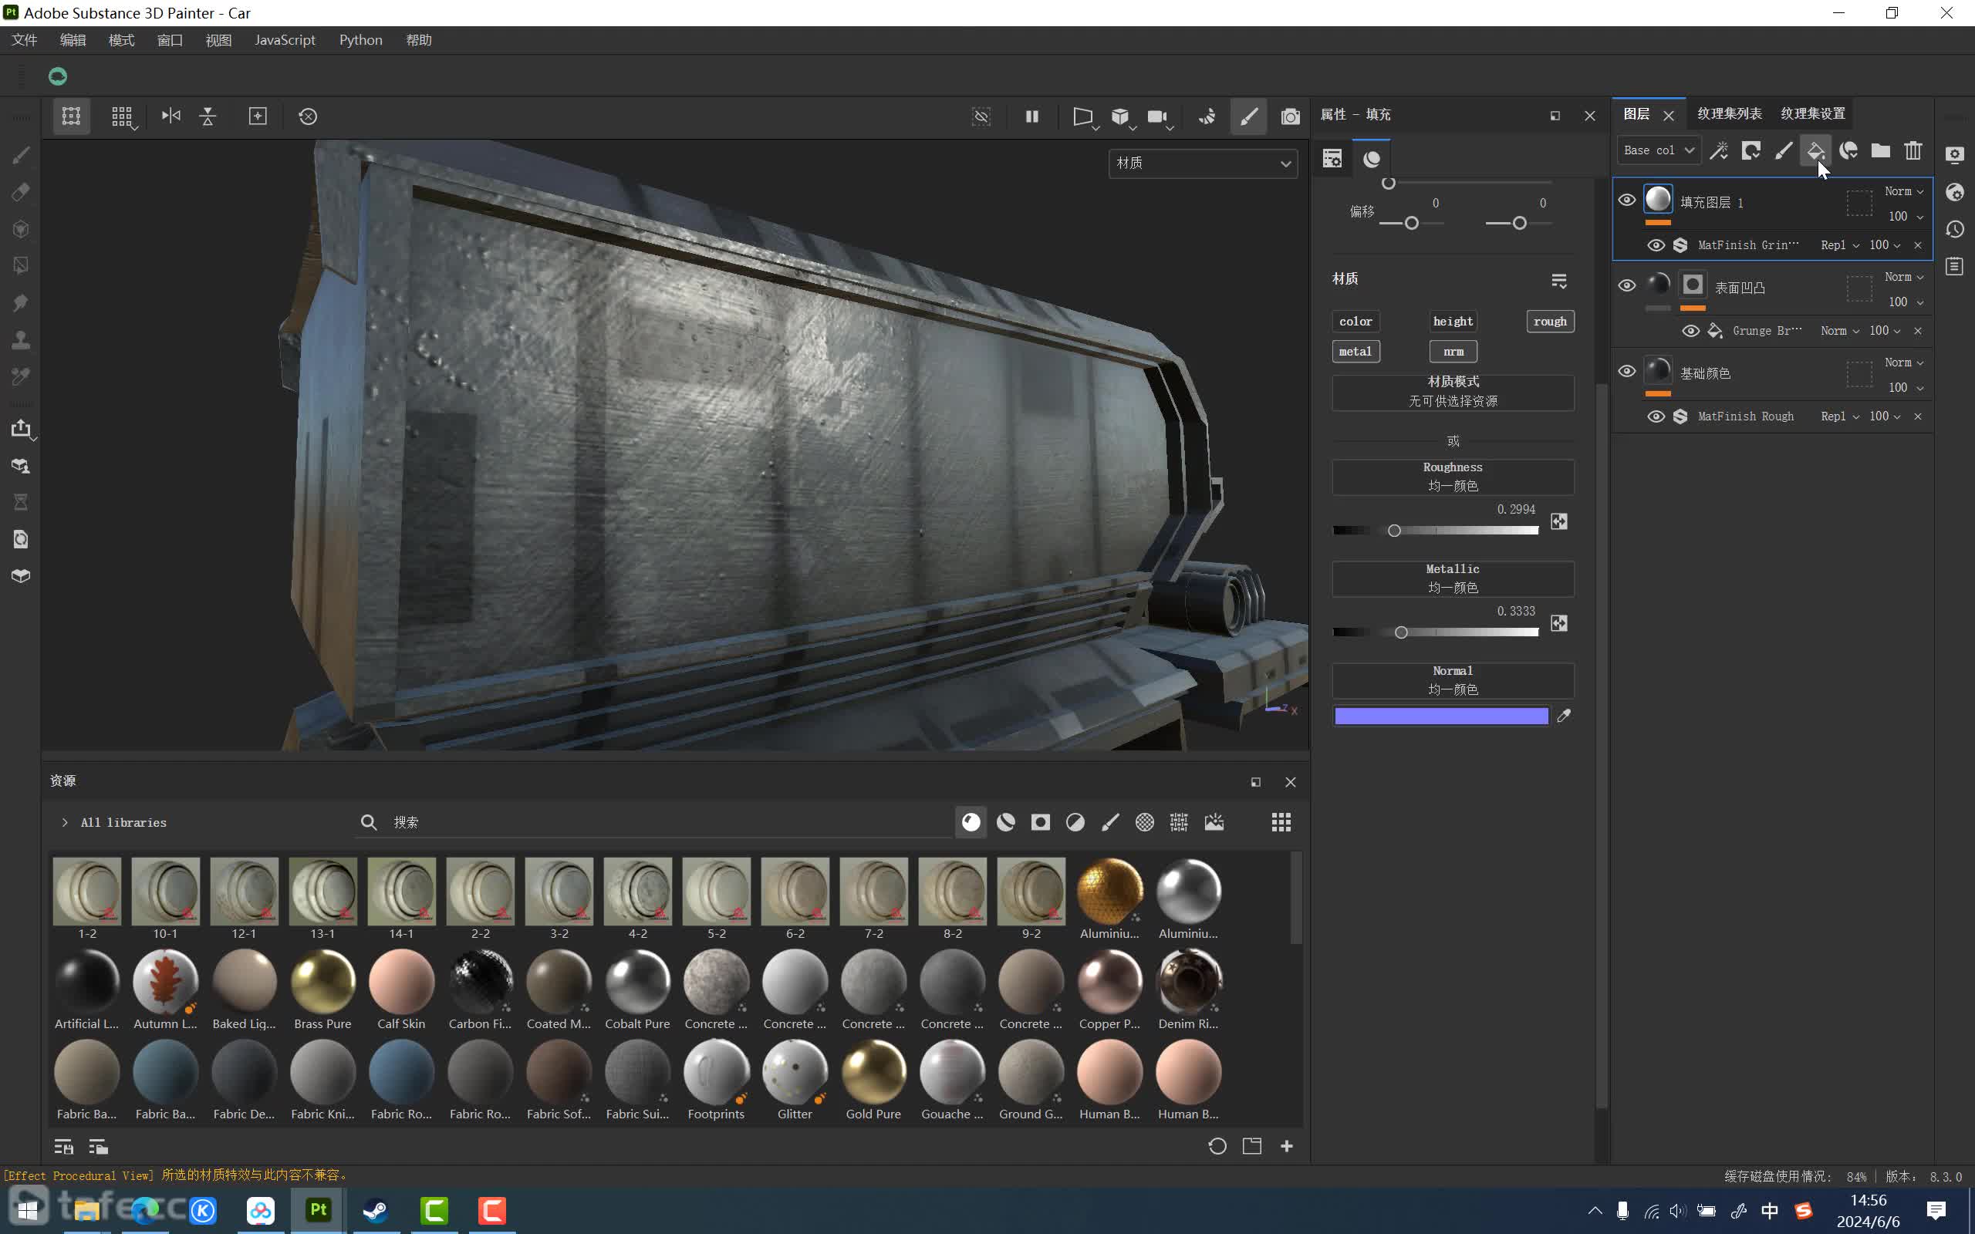Click the add mask icon in layers toolbar

(x=1750, y=150)
